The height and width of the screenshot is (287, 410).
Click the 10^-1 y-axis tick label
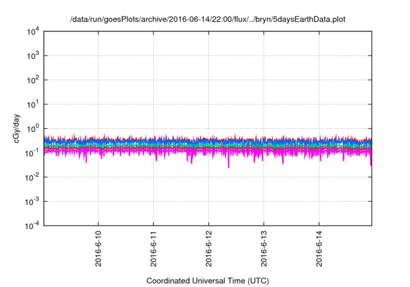pyautogui.click(x=33, y=153)
